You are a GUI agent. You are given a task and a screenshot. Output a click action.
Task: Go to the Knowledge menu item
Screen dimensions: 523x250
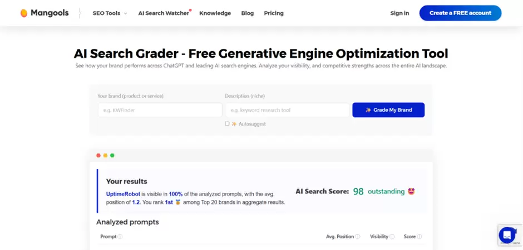point(215,13)
